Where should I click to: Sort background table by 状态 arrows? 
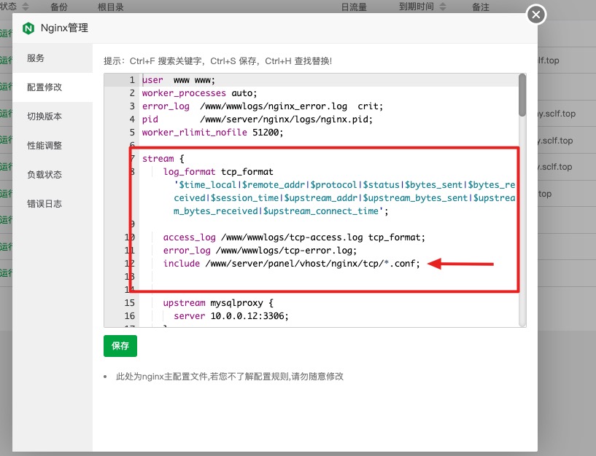[26, 7]
